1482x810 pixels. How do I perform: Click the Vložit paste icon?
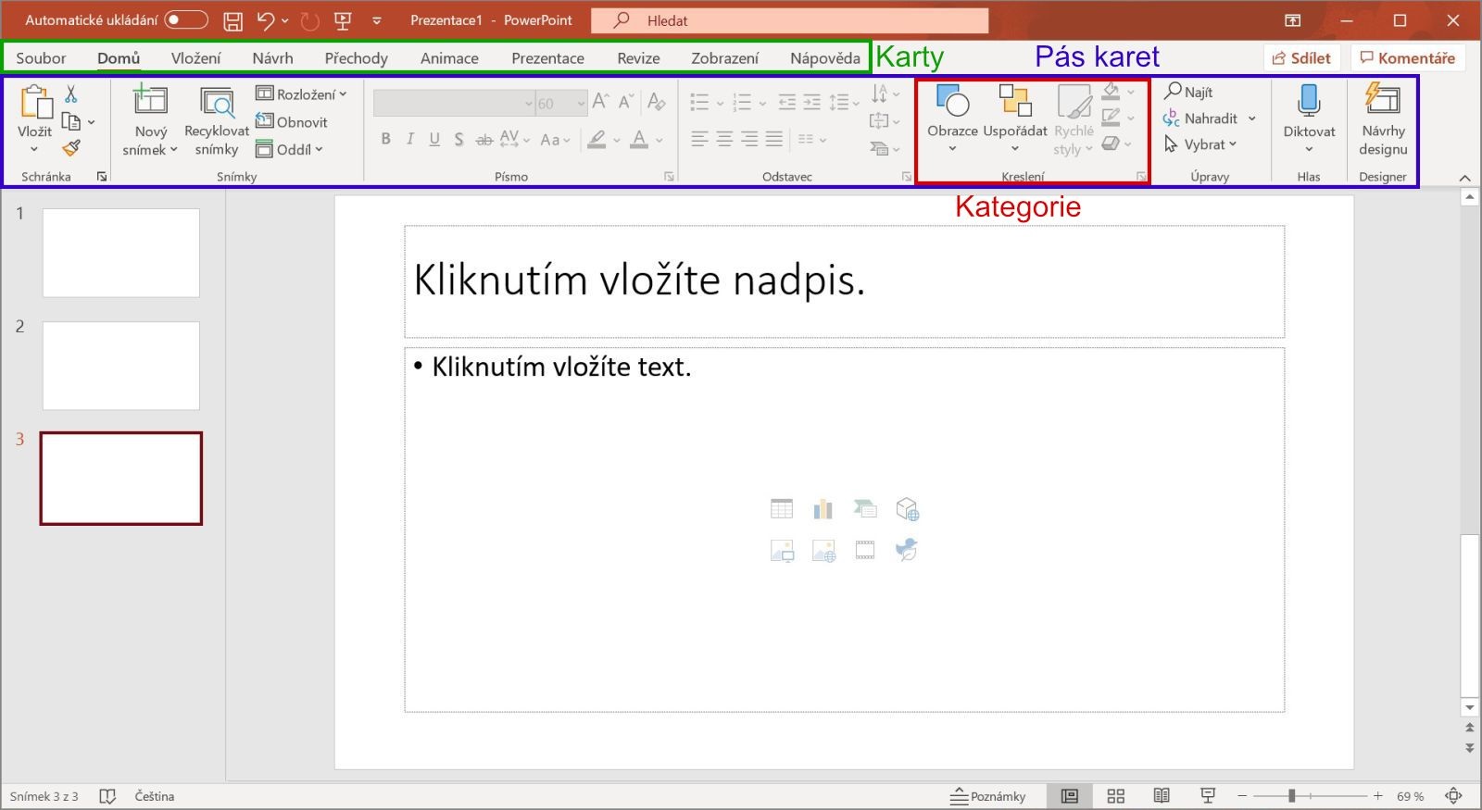[x=35, y=102]
